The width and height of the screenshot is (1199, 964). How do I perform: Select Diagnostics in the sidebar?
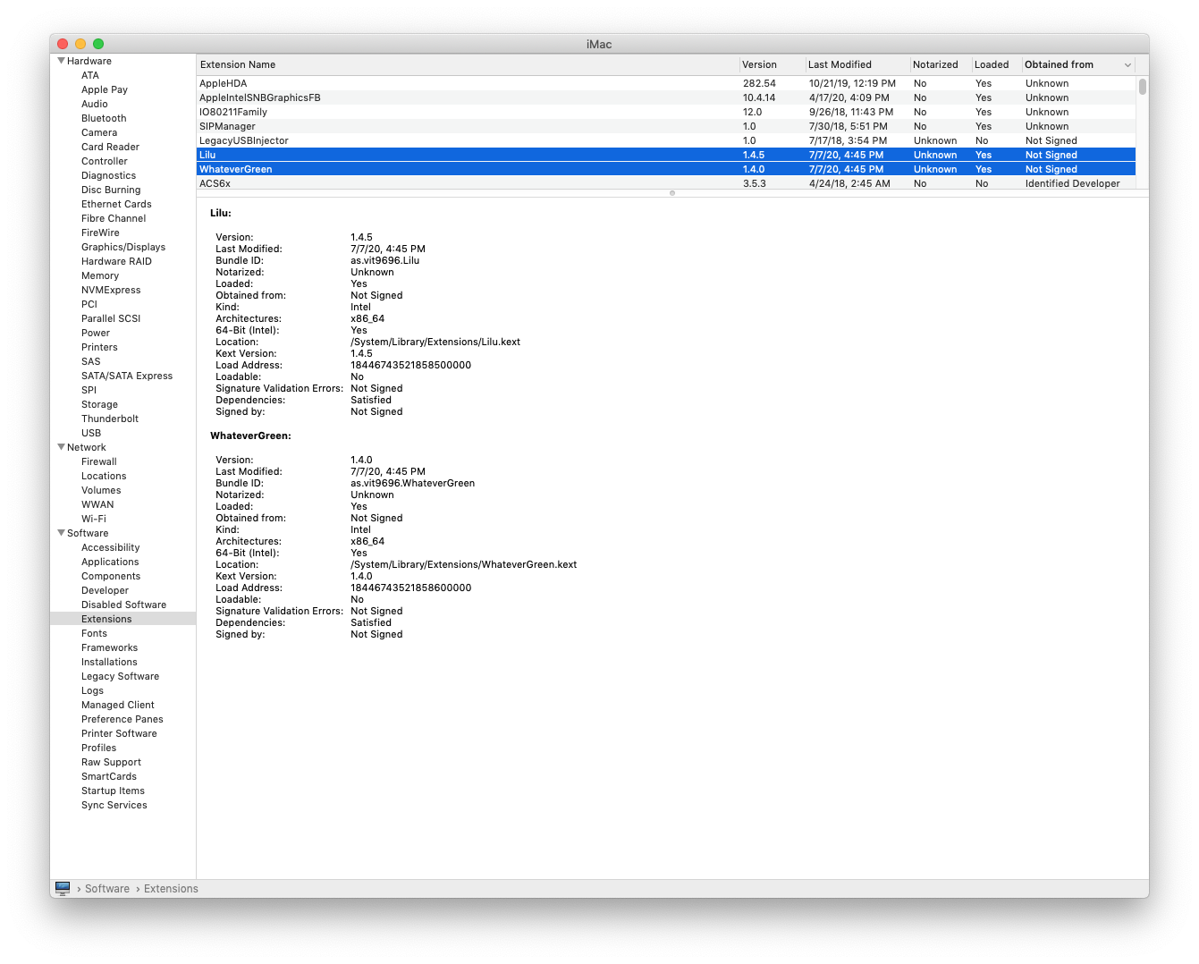tap(108, 175)
